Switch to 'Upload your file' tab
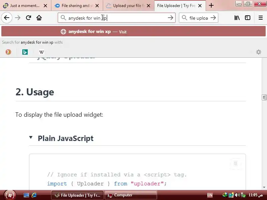 click(128, 6)
